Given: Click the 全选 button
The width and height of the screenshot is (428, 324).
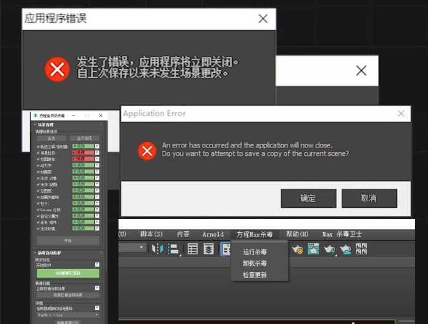Looking at the screenshot, I should pos(51,138).
